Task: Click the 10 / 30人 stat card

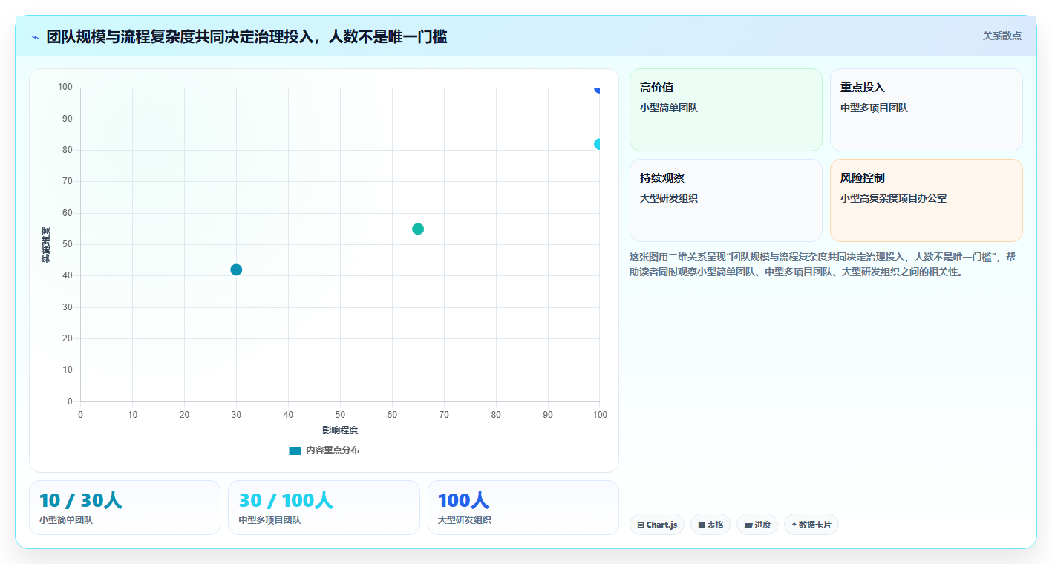Action: (x=125, y=508)
